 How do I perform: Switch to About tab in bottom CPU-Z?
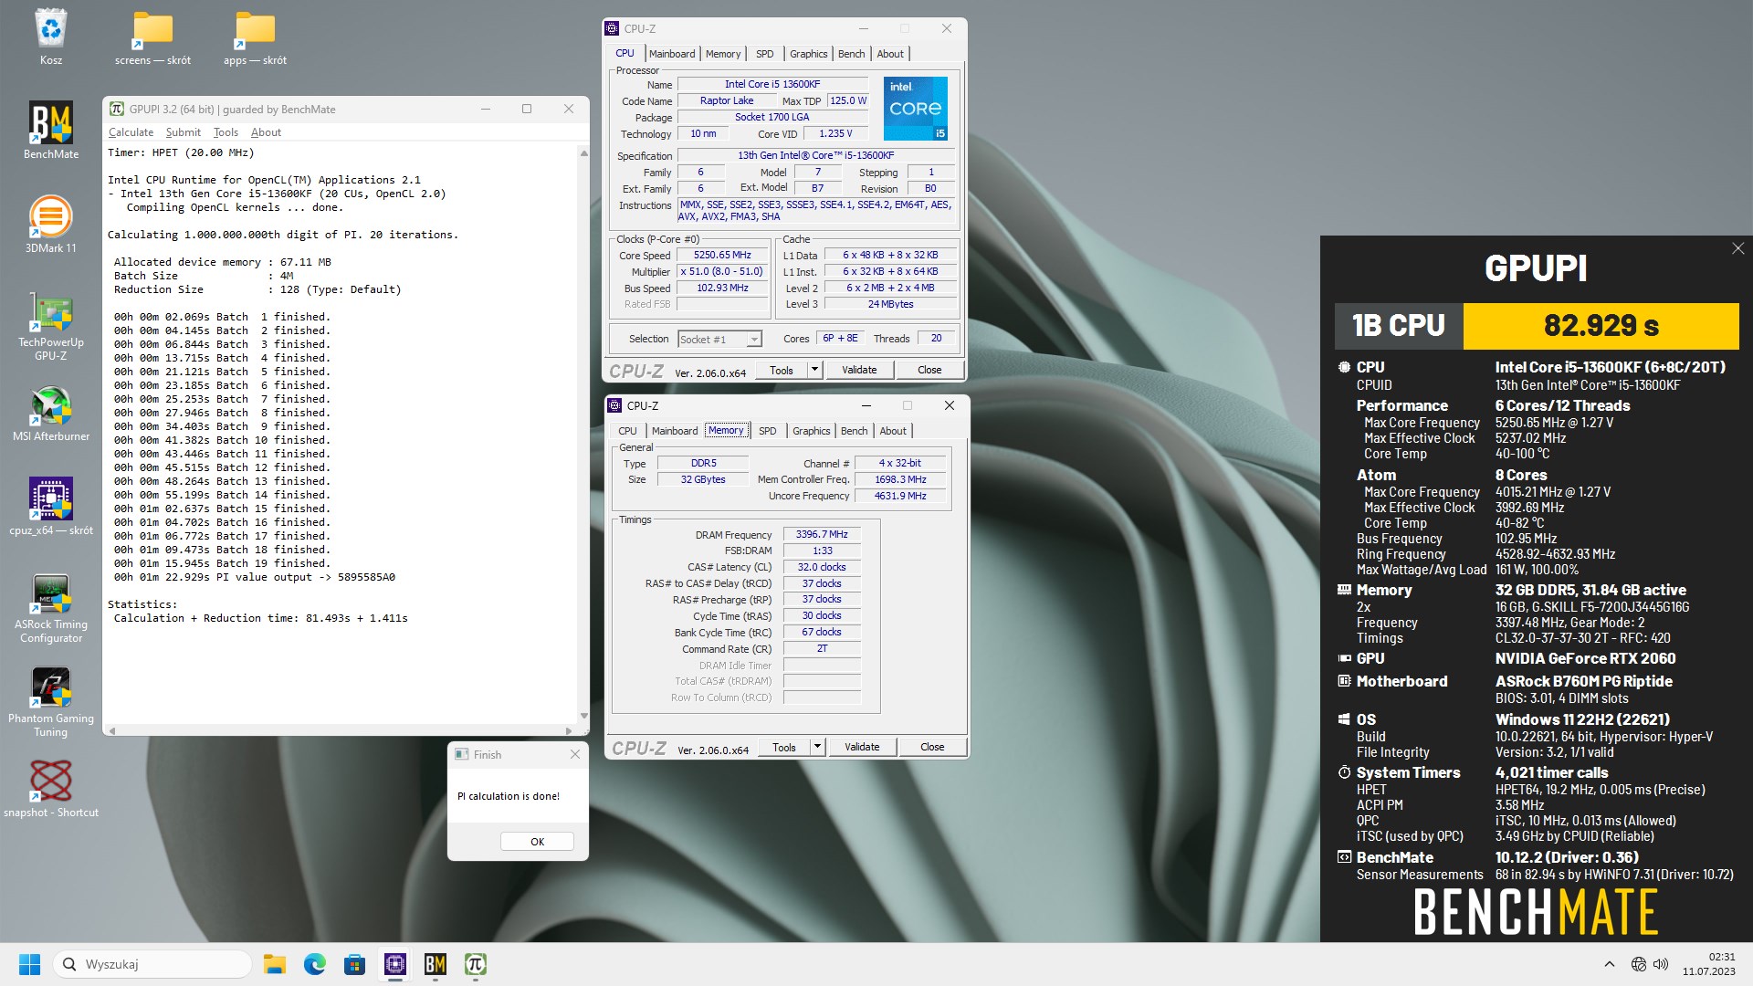coord(893,431)
